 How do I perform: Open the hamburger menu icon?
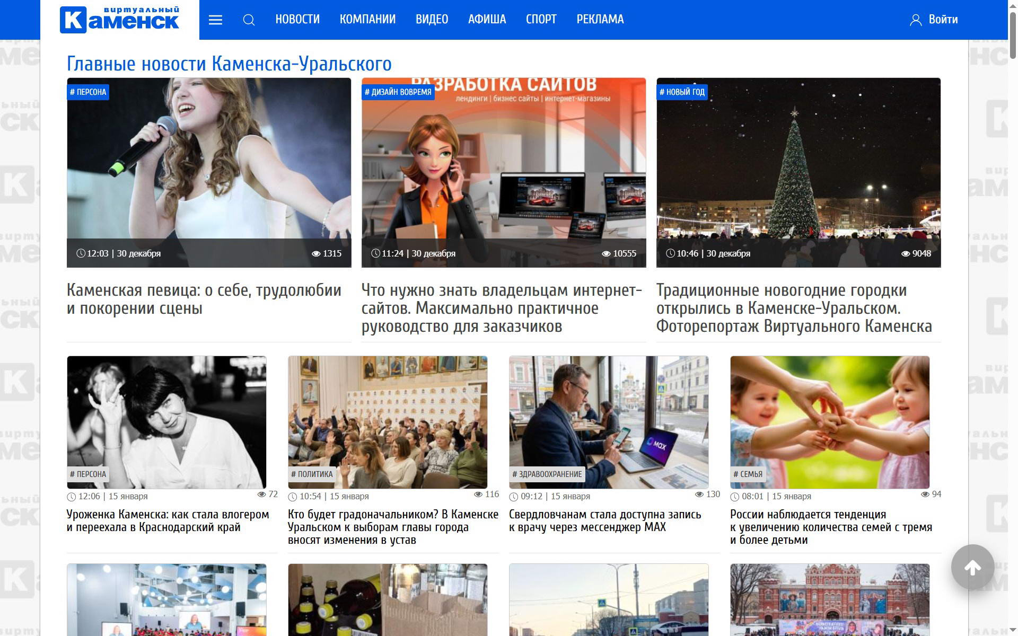point(215,20)
